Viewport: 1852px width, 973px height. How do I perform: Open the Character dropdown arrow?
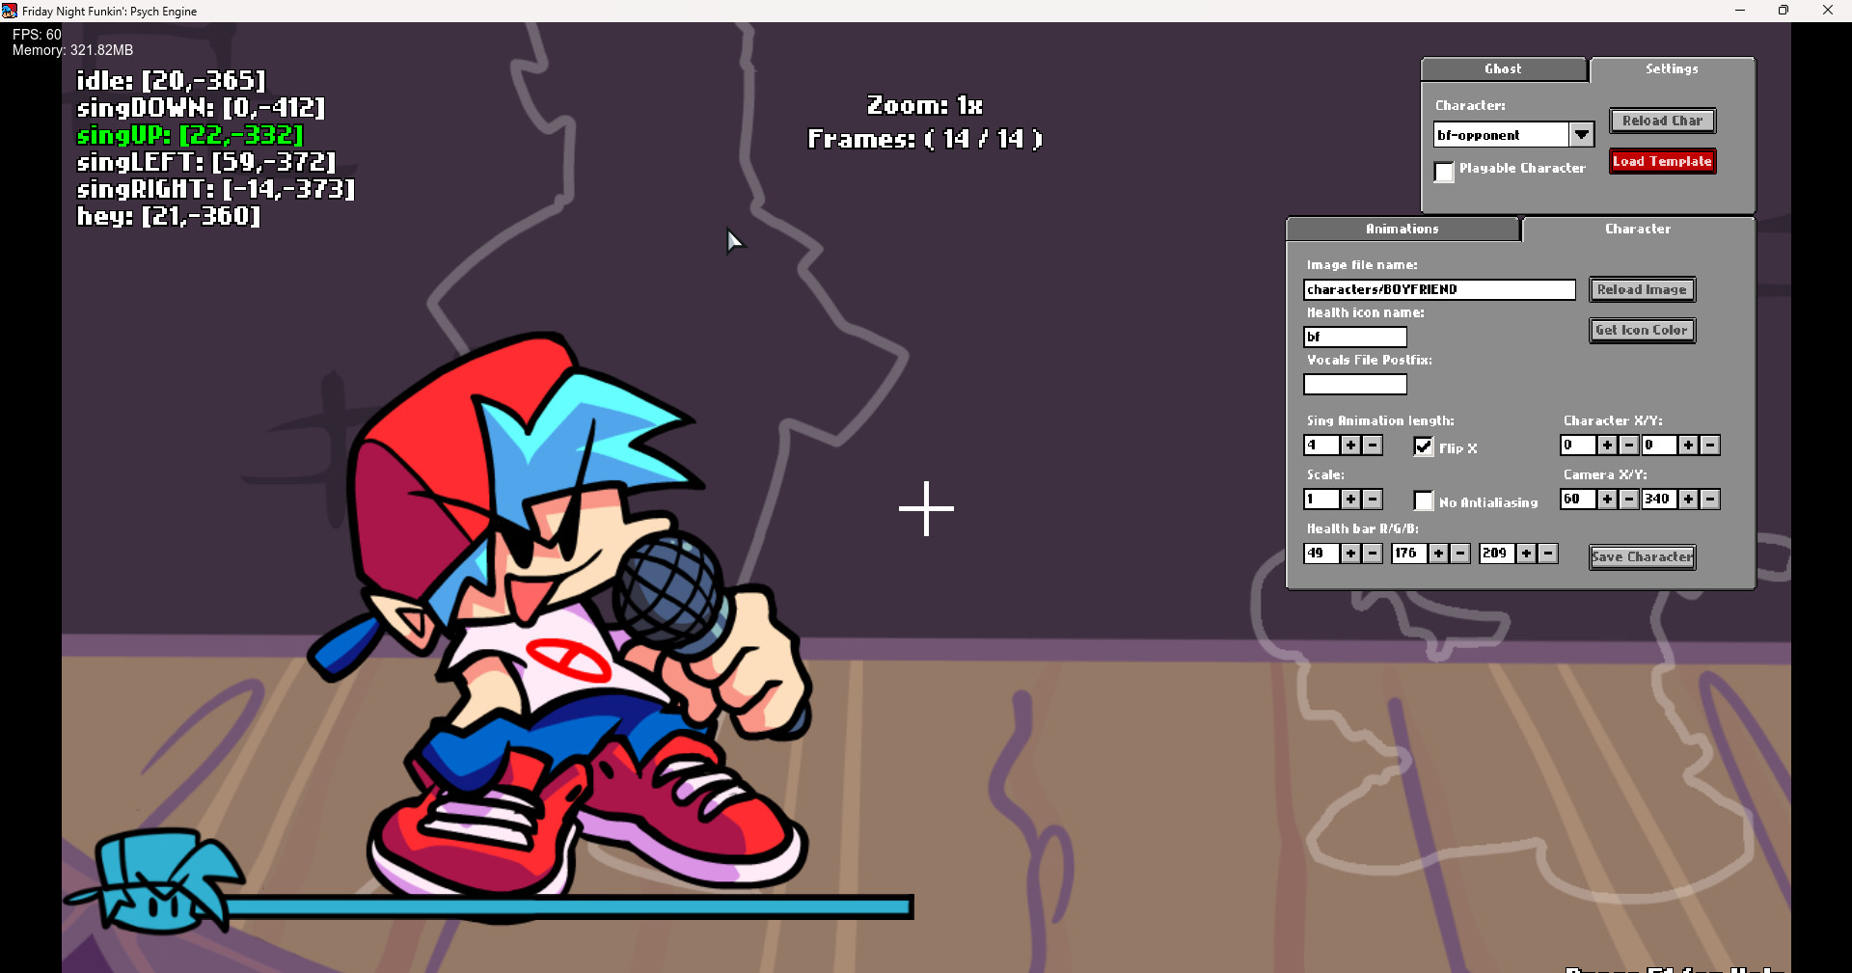point(1582,134)
